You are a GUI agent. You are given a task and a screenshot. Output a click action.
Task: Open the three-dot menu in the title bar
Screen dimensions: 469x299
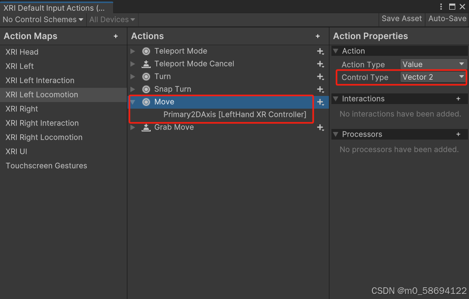[441, 6]
